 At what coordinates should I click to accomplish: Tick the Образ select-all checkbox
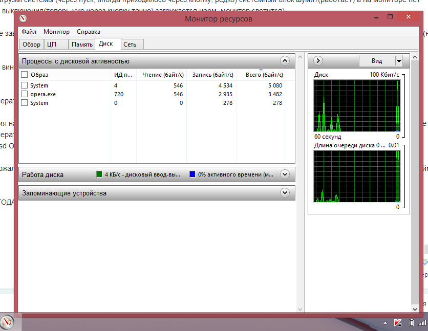point(24,74)
